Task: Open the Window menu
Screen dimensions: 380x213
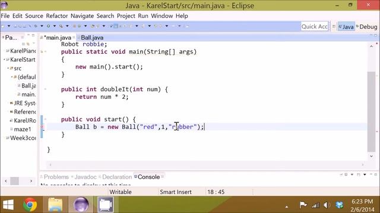Action: [162, 16]
